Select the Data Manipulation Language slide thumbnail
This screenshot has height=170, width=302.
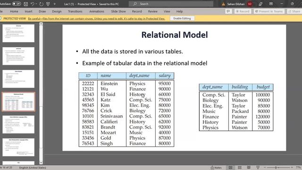(18, 147)
